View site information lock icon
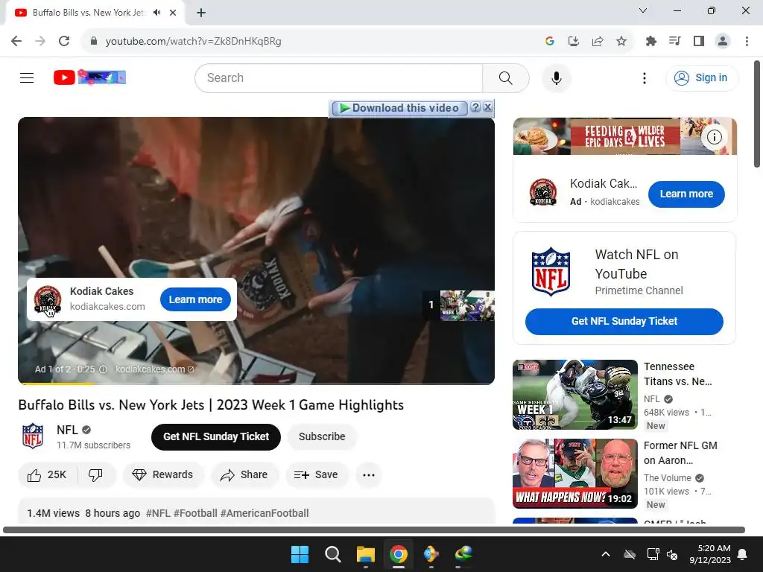Screen dimensions: 763x572 pos(94,42)
